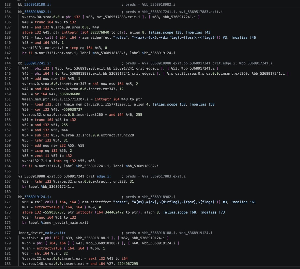This screenshot has height=269, width=300.
Task: Click the '%51 = trunc i64 %46 to i32' line
Action: click(49, 120)
